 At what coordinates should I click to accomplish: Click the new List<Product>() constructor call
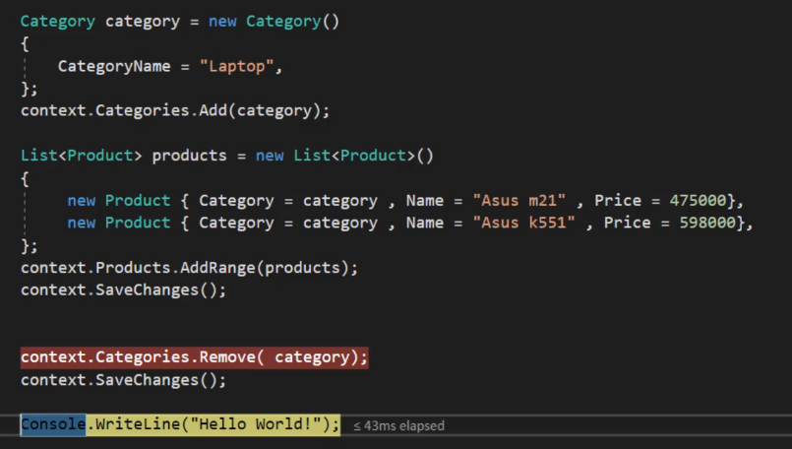[344, 156]
